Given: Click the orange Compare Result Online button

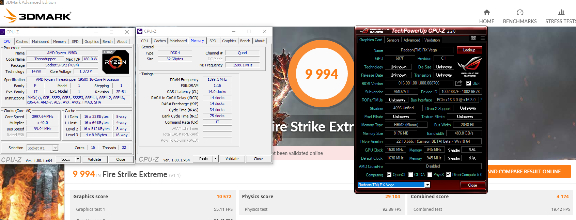Looking at the screenshot, I should (529, 172).
